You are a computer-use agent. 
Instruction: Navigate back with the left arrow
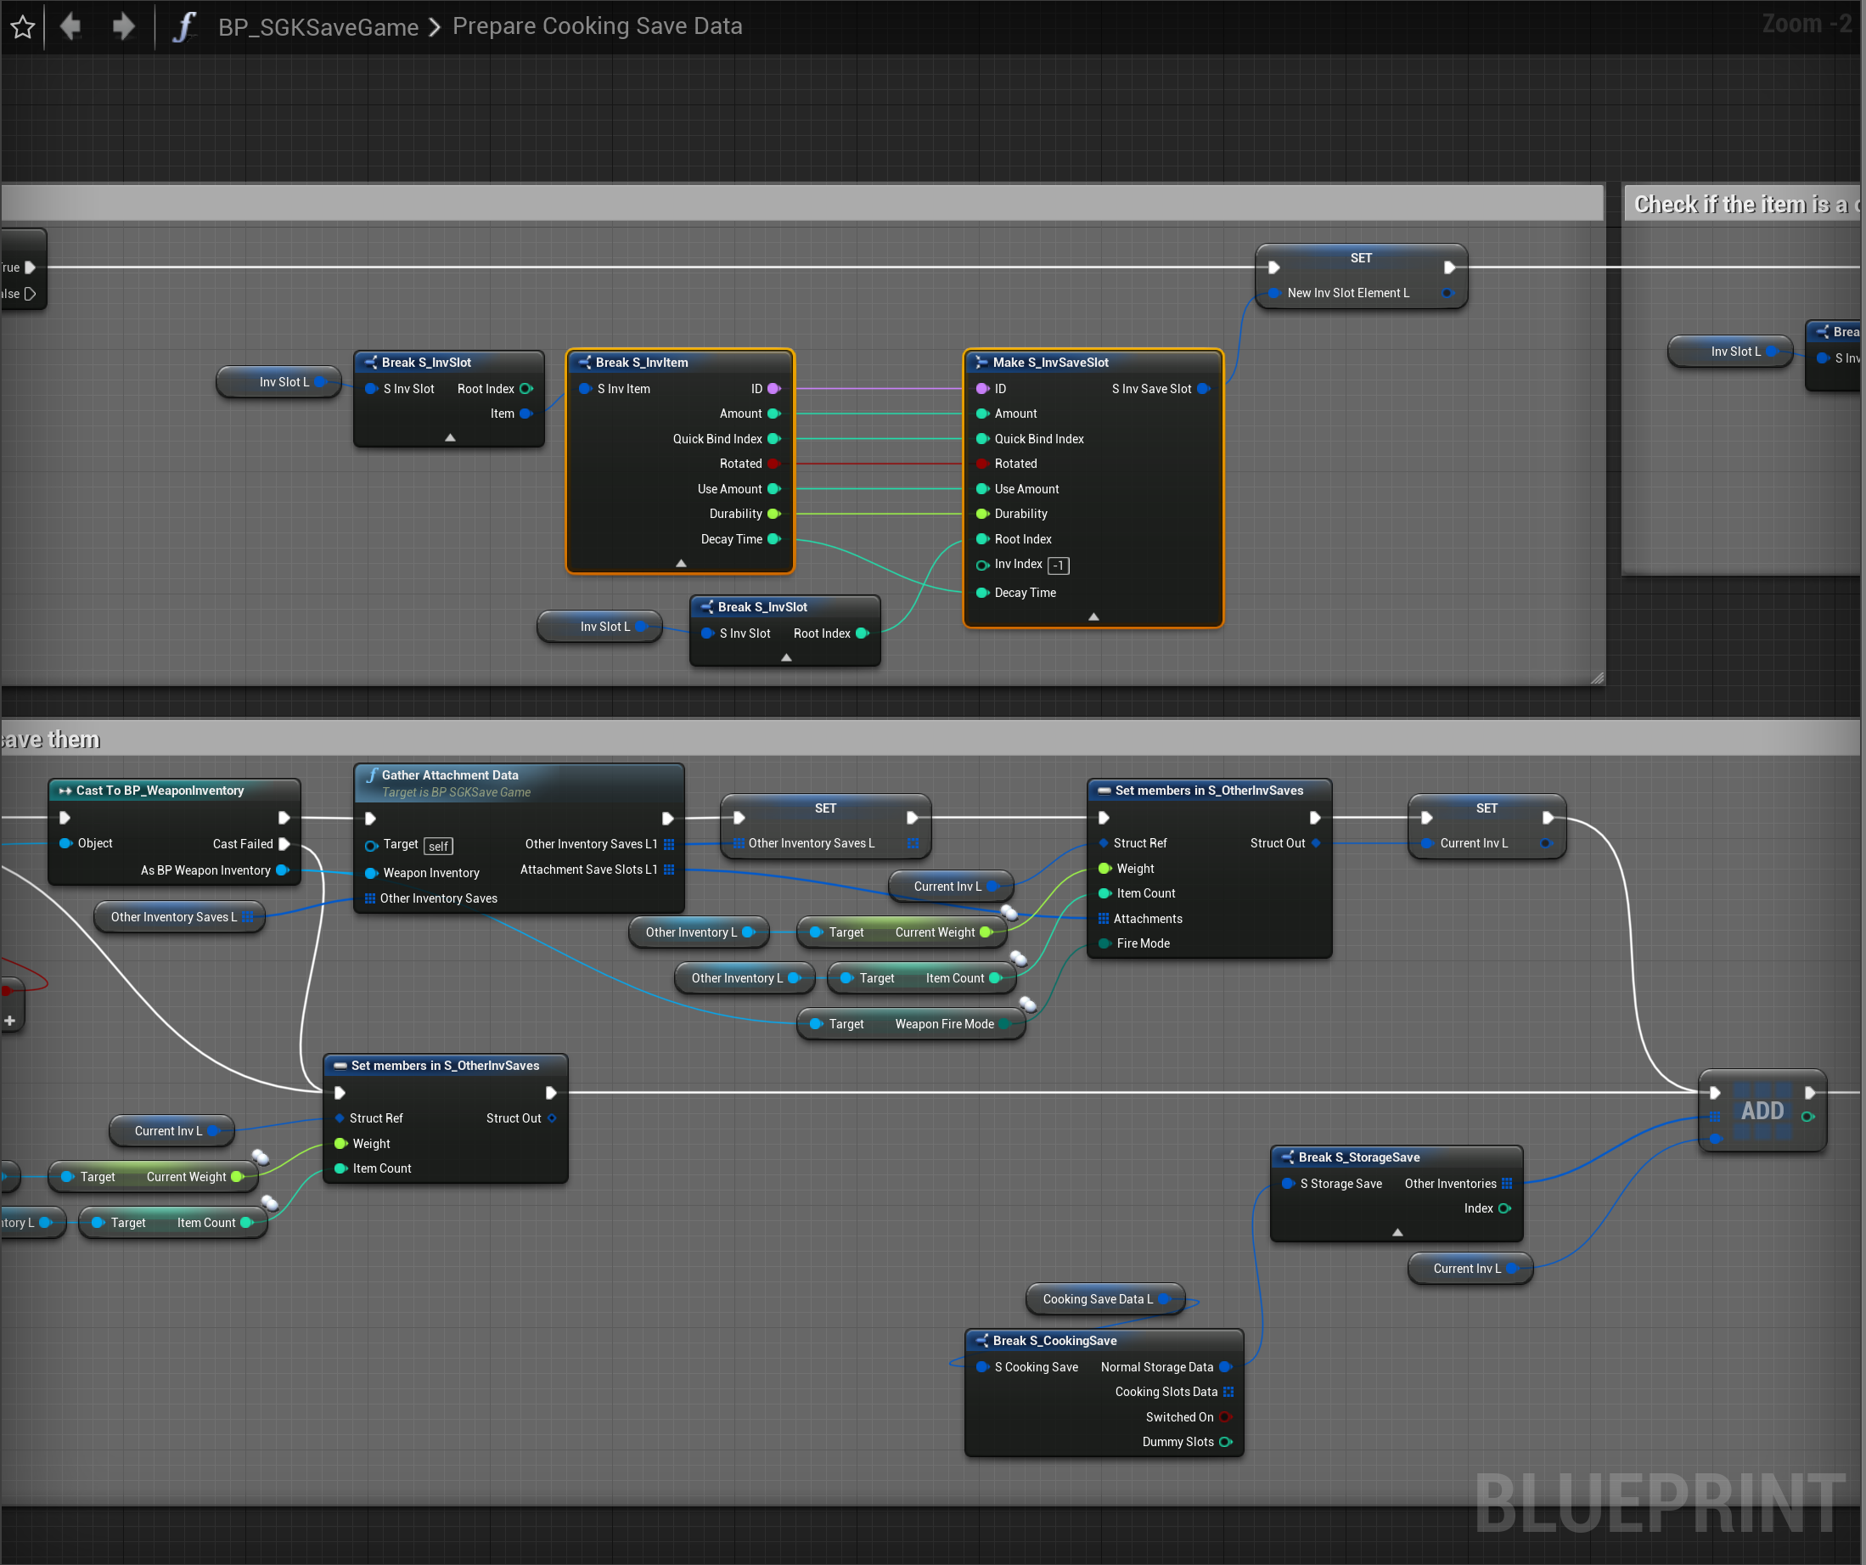point(70,26)
